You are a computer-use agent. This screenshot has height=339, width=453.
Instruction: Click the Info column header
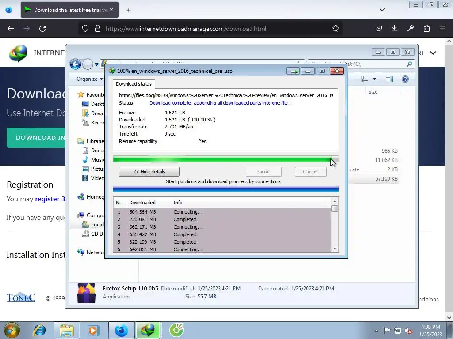pos(249,203)
